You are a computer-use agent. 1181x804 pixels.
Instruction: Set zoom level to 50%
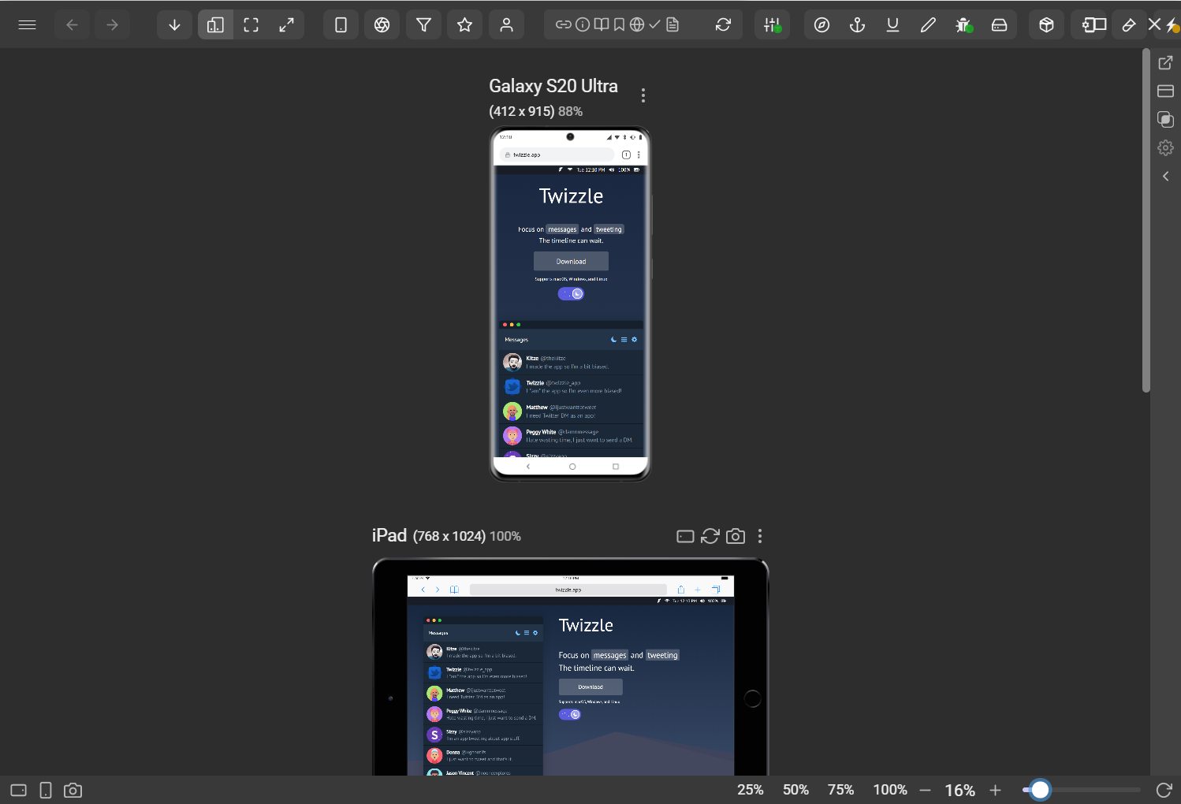(795, 790)
